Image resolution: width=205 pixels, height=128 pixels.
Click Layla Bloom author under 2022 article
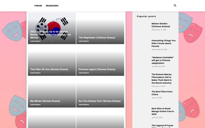coord(35,41)
